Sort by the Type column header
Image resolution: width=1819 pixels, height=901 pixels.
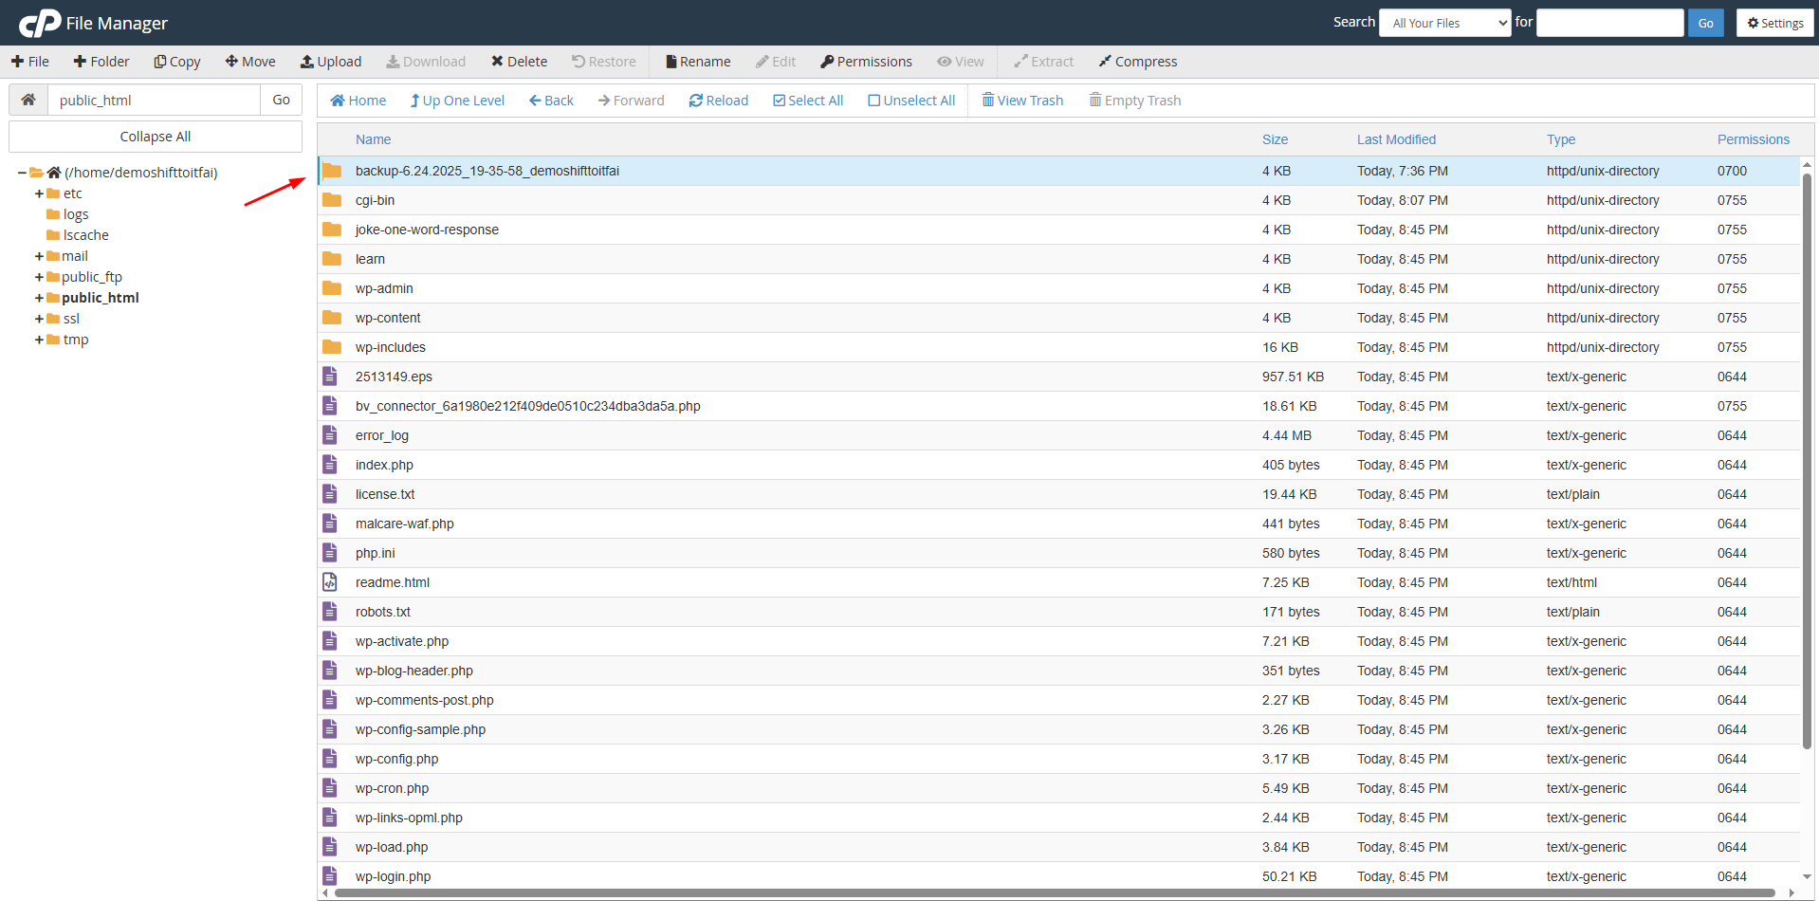[1561, 139]
